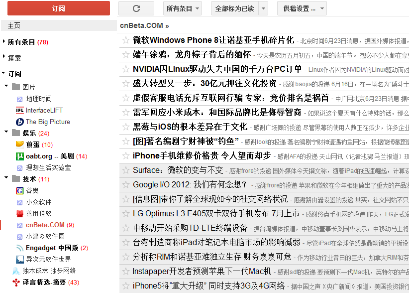Open article [图]著名编剧宁财神被“钓鱼”
Viewport: 409px width, 293px height.
[186, 142]
